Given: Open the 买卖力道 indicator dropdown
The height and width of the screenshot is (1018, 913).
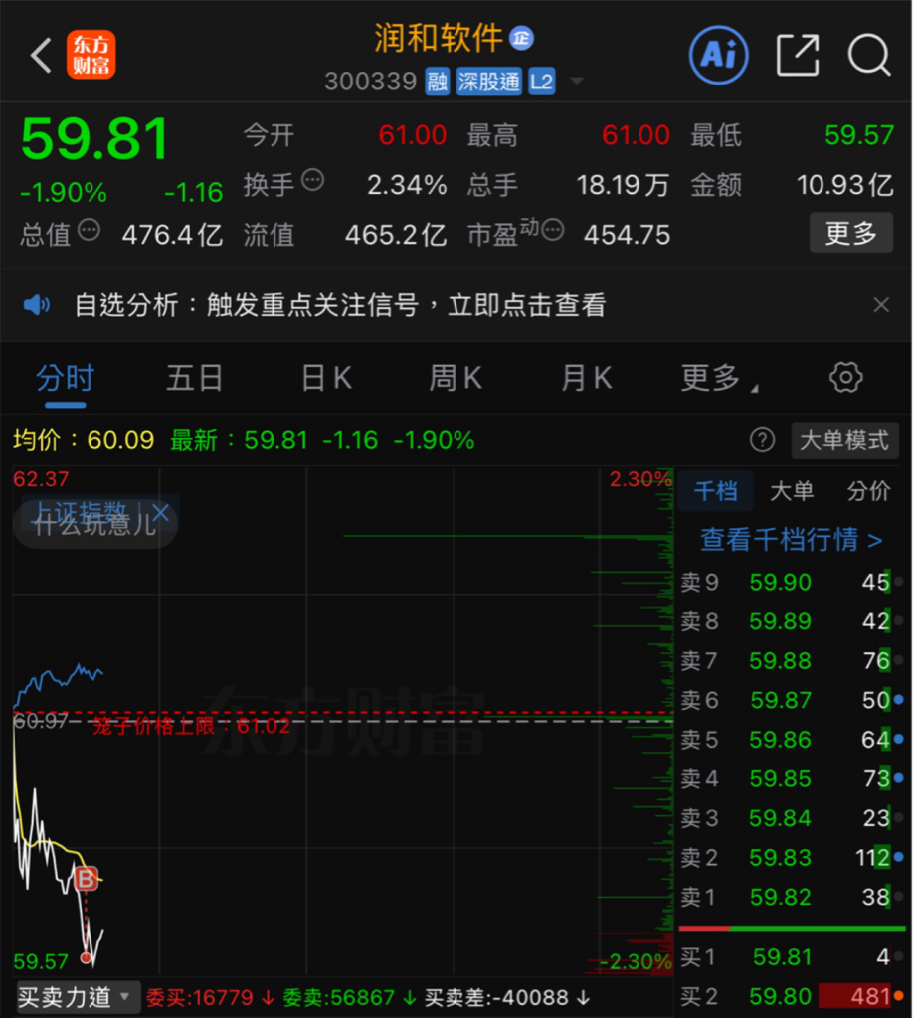Looking at the screenshot, I should click(x=77, y=997).
